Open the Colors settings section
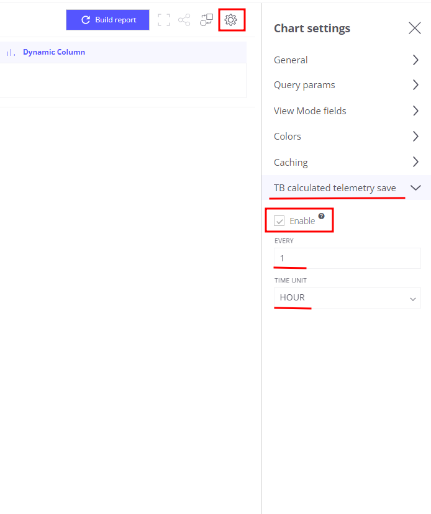This screenshot has height=514, width=431. pyautogui.click(x=347, y=137)
